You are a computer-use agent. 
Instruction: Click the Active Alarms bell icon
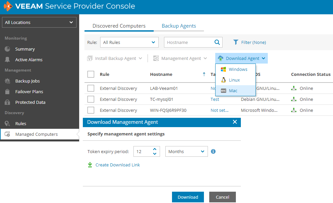7,60
